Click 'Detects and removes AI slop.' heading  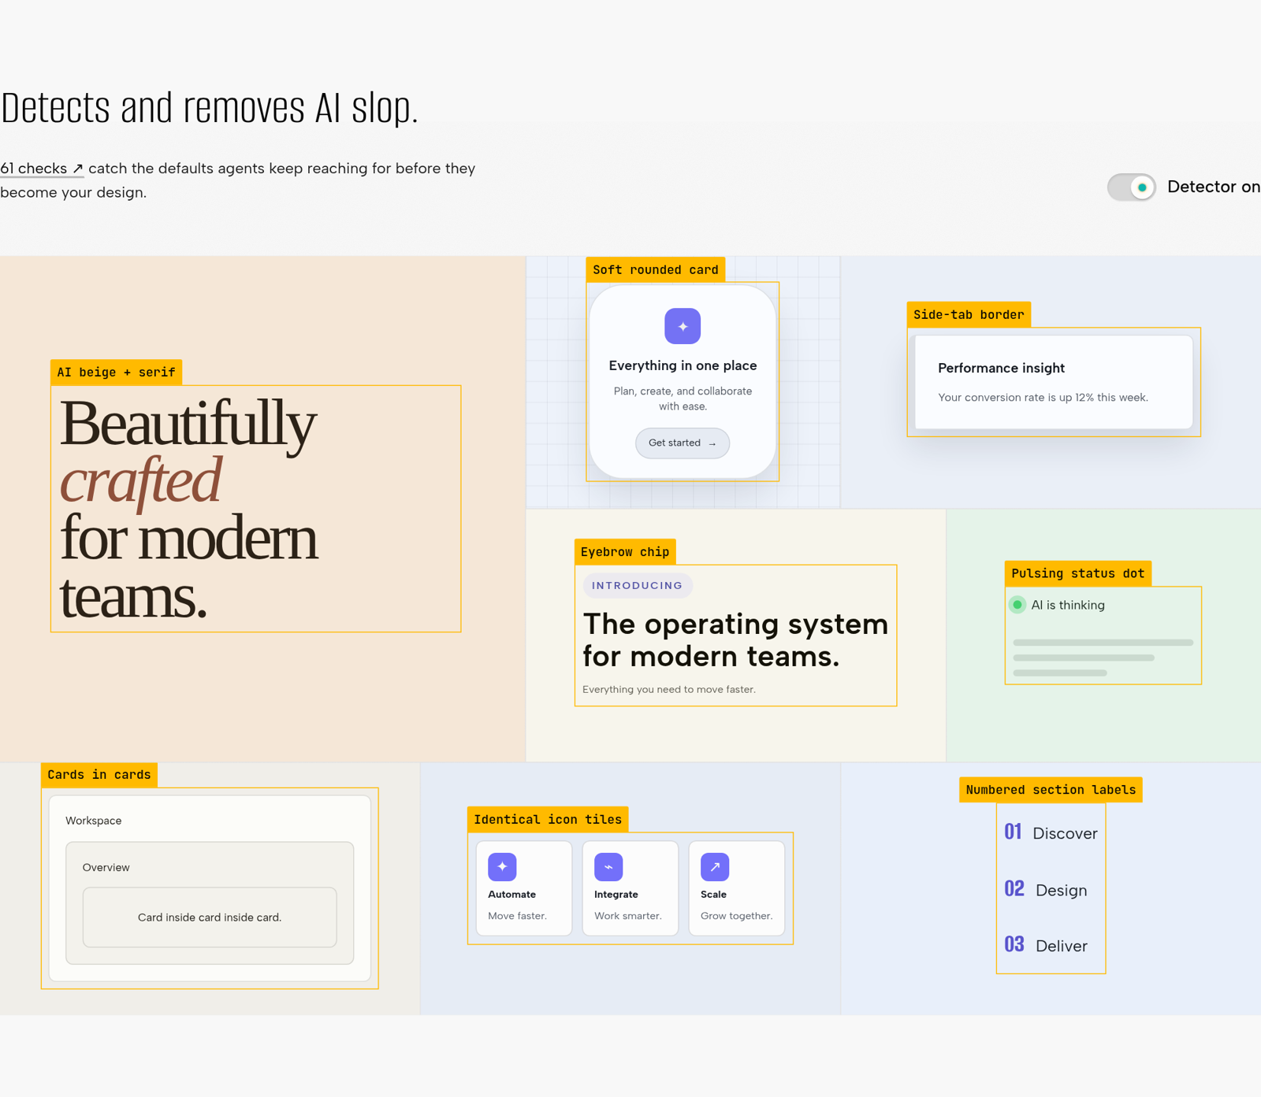coord(209,108)
